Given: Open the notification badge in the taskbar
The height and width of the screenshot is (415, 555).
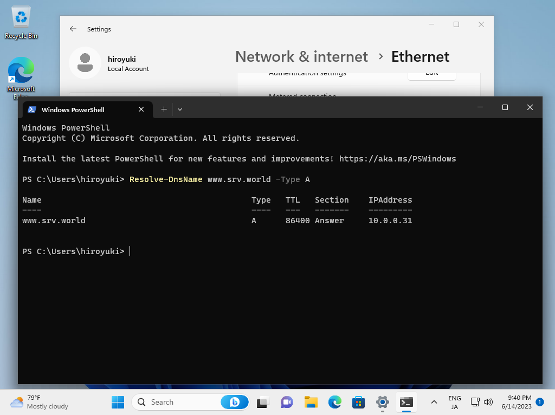Looking at the screenshot, I should point(540,402).
